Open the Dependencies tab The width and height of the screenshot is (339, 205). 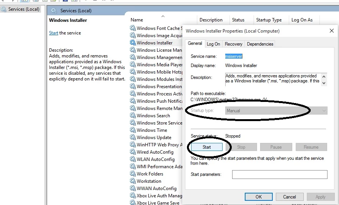pos(260,44)
